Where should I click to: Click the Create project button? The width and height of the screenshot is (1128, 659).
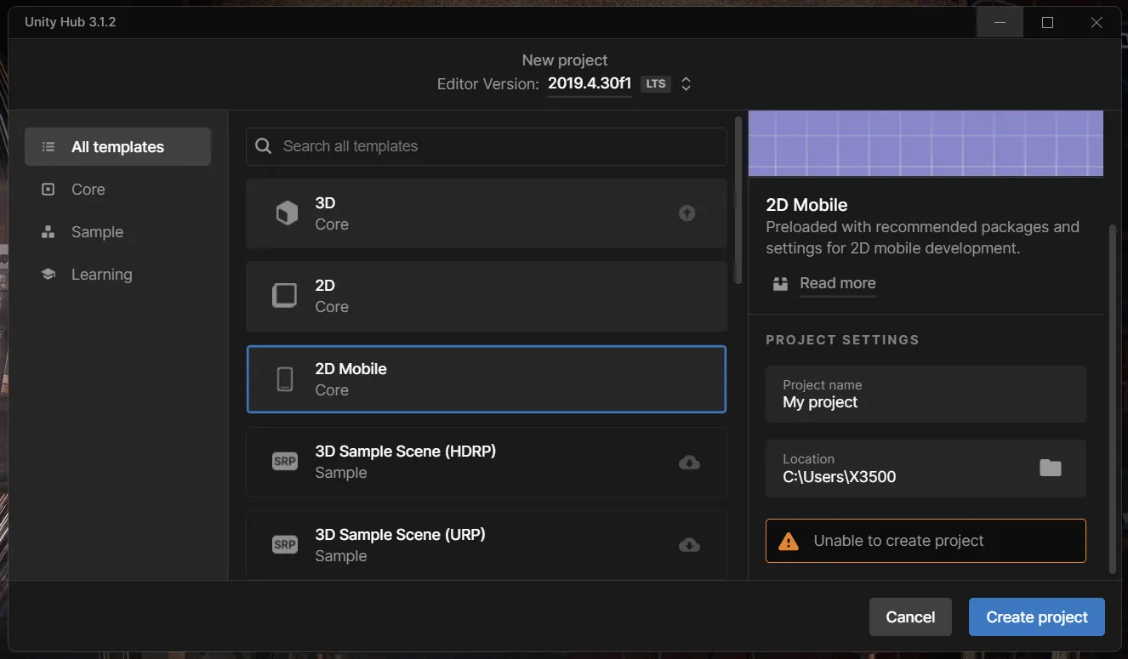(x=1036, y=616)
